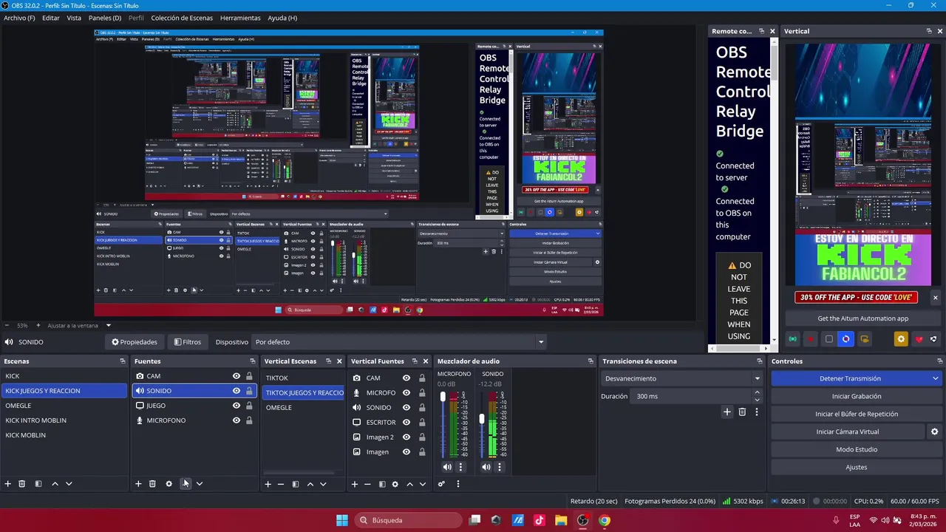Open properties gear in Vertical Fuentes toolbar
Image resolution: width=946 pixels, height=532 pixels.
pos(395,484)
